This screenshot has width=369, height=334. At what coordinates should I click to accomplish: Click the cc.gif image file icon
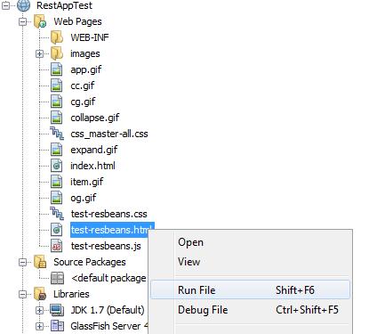click(x=56, y=86)
